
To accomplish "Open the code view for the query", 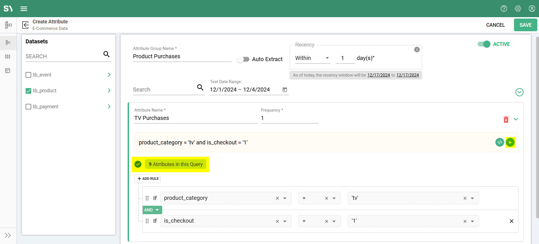I will coord(499,142).
